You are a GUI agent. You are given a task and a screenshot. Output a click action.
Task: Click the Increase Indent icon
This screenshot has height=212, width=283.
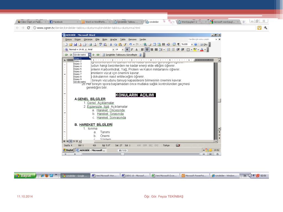tap(182, 50)
